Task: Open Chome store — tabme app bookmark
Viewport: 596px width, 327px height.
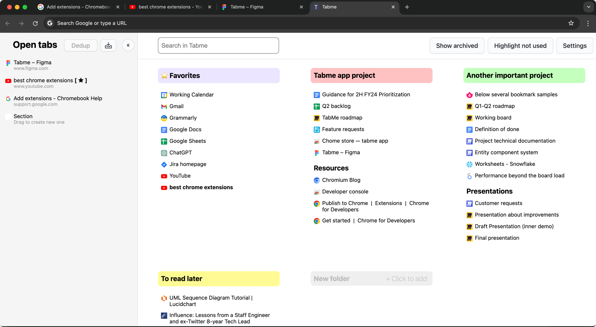Action: tap(355, 141)
